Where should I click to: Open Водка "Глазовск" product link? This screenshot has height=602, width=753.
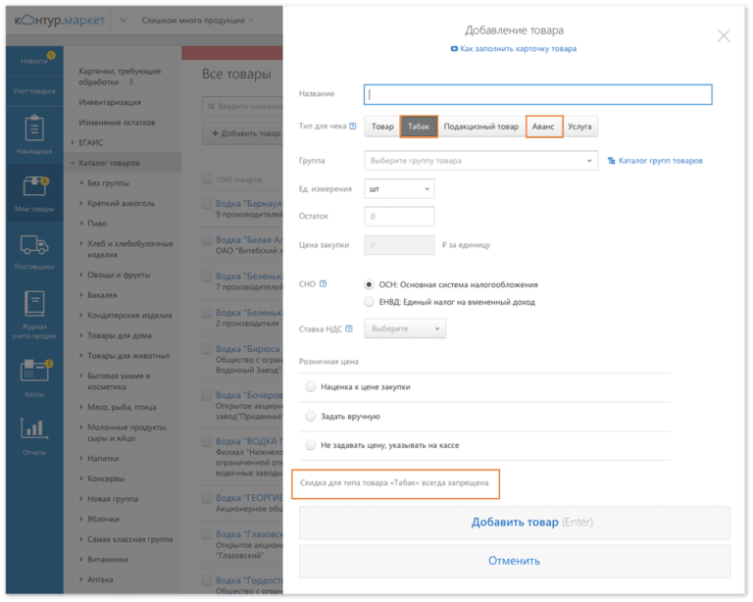tap(249, 534)
